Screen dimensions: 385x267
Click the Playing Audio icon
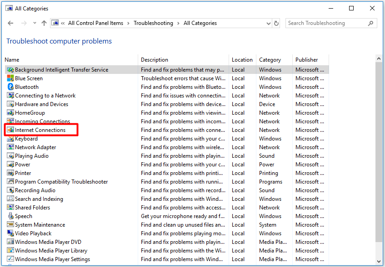pos(10,156)
